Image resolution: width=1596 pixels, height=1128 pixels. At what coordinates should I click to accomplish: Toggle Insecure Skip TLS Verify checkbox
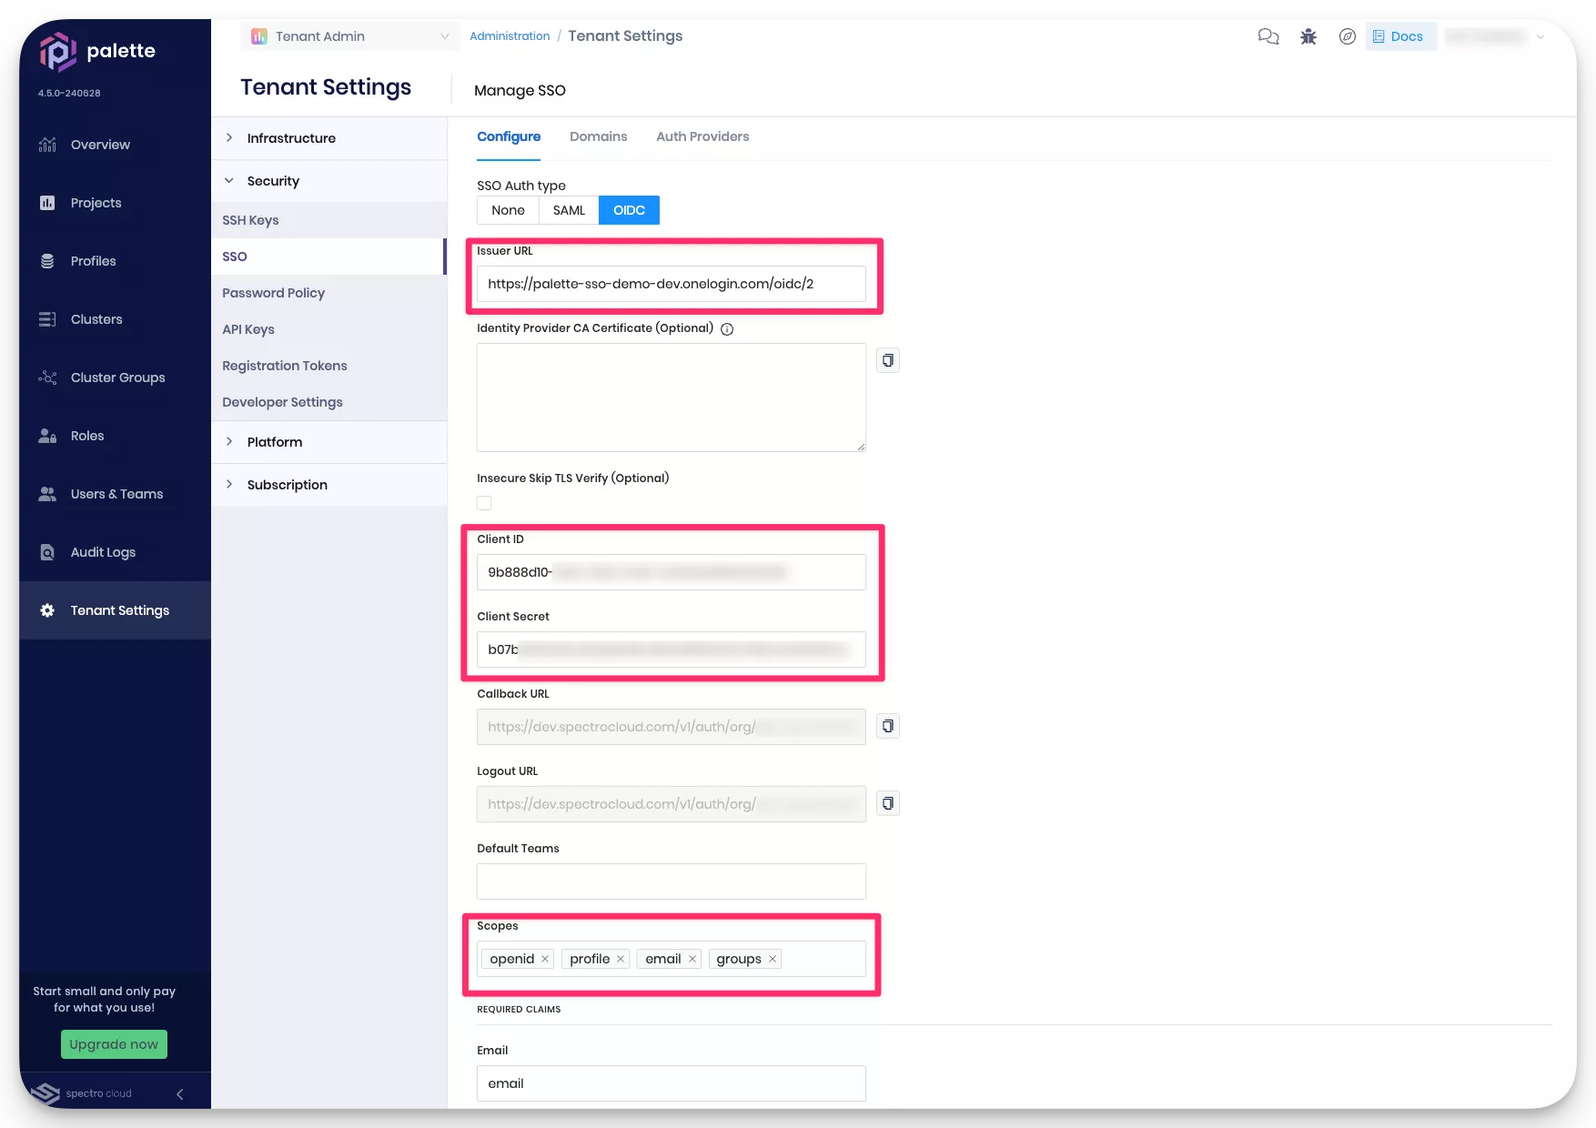click(484, 503)
